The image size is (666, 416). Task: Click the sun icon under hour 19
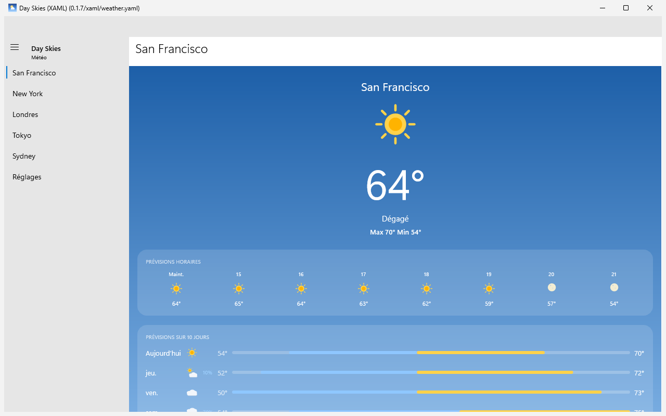point(489,289)
